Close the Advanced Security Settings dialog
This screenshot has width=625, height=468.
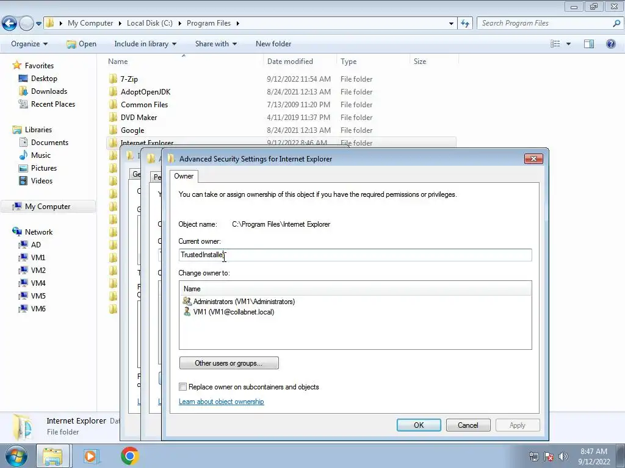click(x=533, y=159)
